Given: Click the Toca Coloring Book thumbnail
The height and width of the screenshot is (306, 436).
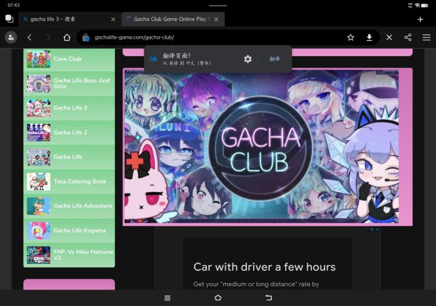Looking at the screenshot, I should (x=39, y=181).
